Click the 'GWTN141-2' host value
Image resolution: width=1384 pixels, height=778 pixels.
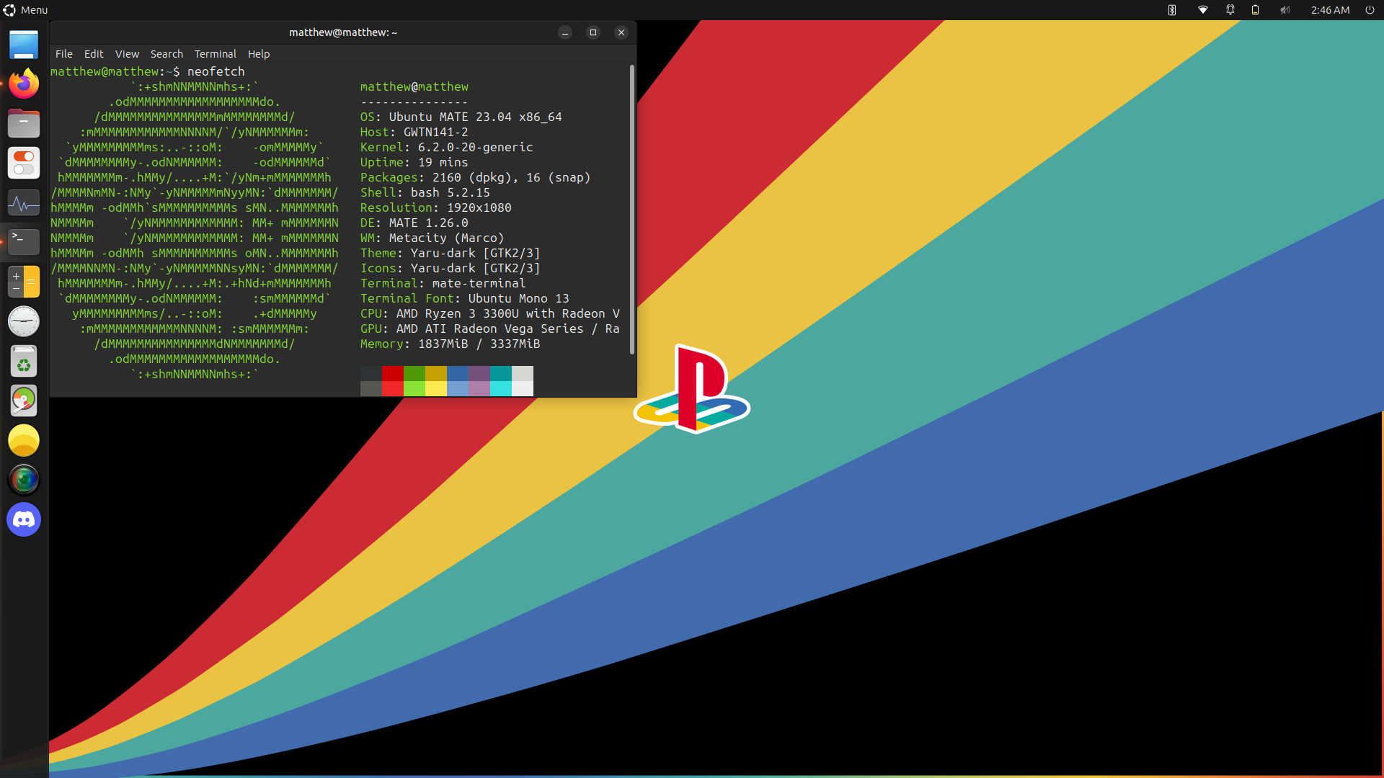[436, 132]
